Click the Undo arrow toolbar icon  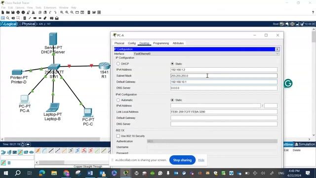pos(50,12)
